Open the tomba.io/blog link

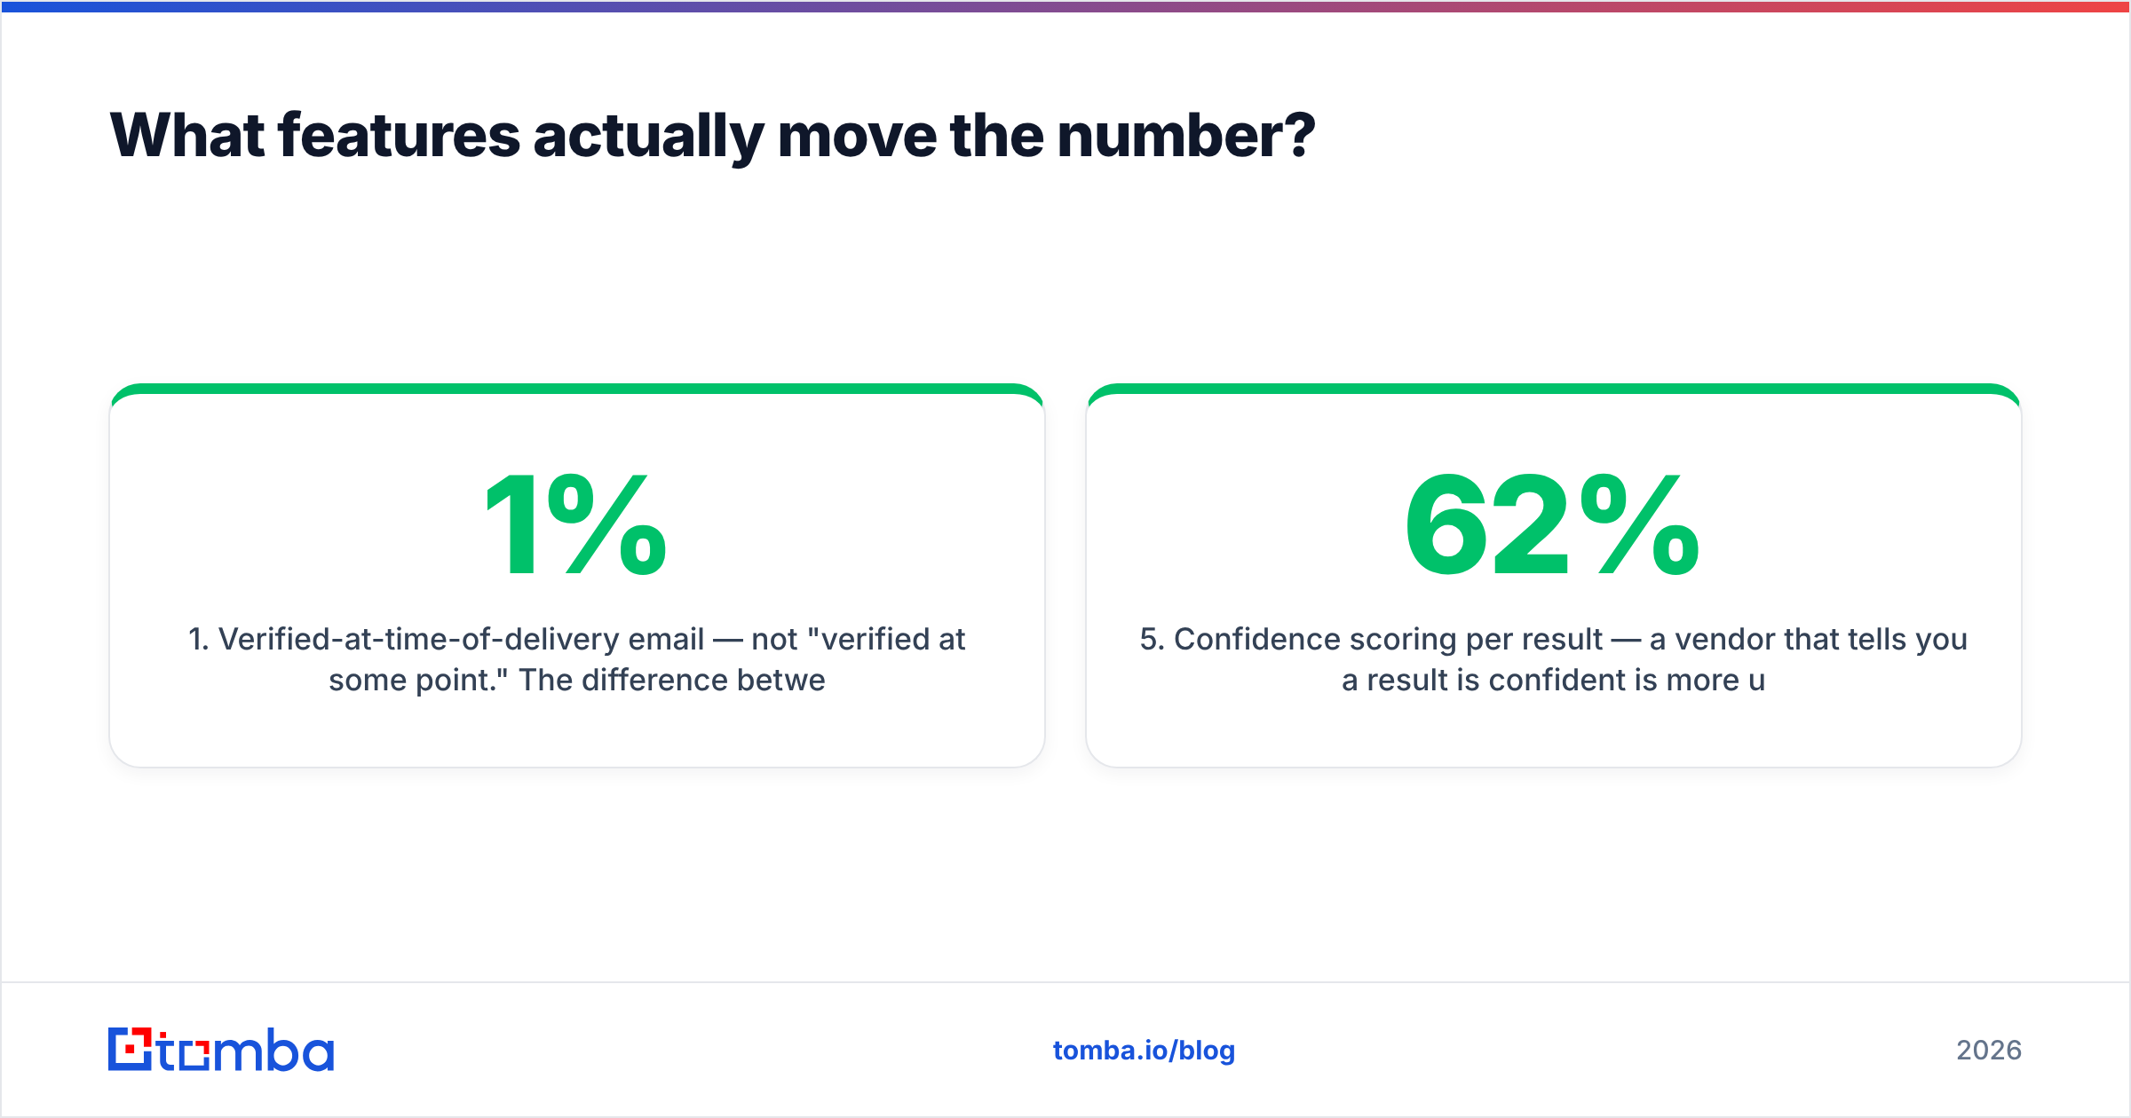pos(1144,1051)
